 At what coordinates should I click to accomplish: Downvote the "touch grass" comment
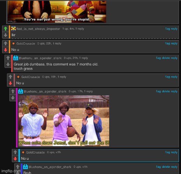click(8, 64)
